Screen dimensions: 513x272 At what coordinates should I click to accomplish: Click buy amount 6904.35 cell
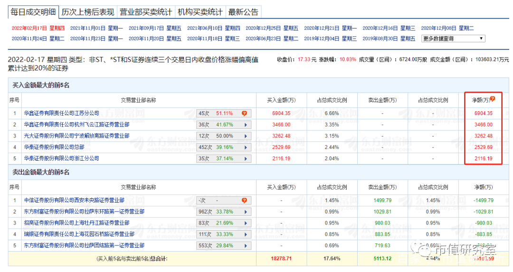coord(281,113)
